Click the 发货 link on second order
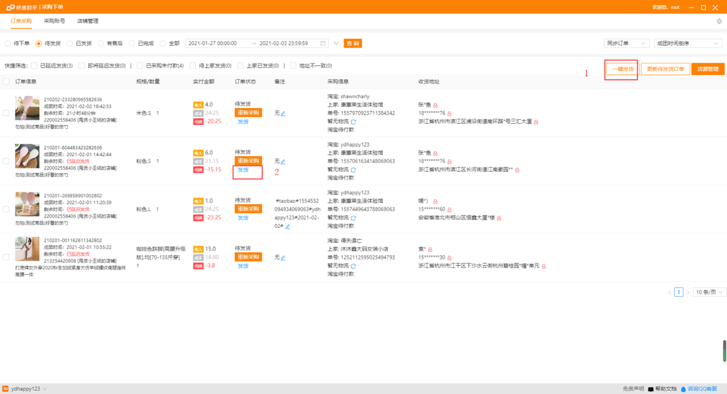This screenshot has height=394, width=727. pyautogui.click(x=243, y=170)
